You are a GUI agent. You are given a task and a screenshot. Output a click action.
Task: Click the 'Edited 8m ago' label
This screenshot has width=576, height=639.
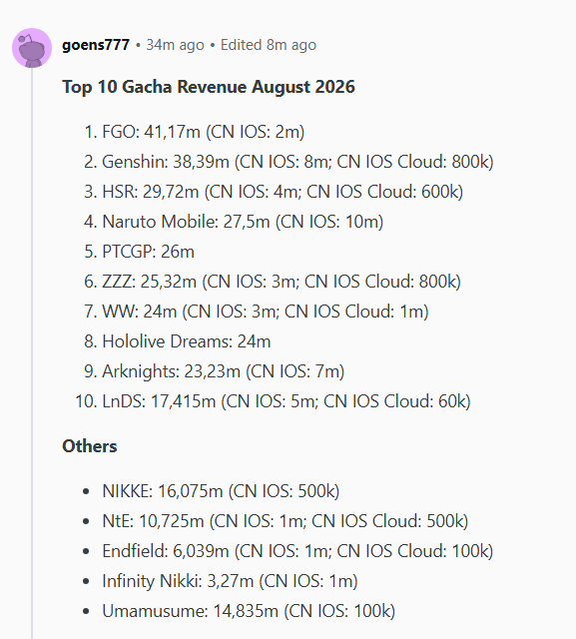coord(269,45)
